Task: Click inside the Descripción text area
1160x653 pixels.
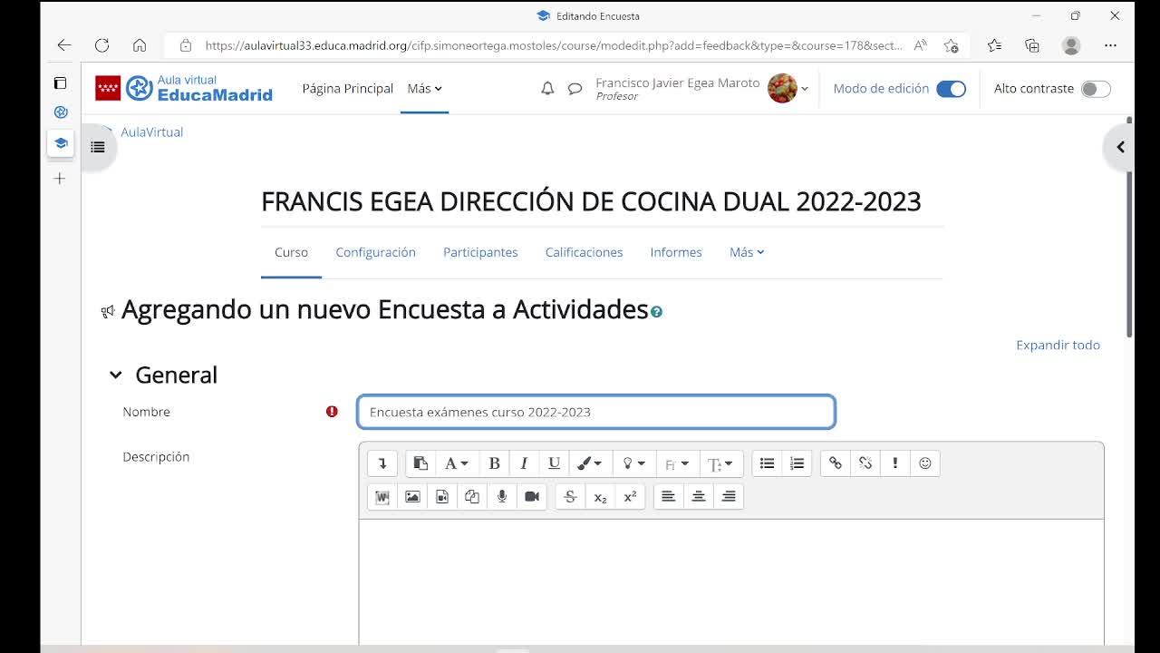Action: (x=731, y=582)
